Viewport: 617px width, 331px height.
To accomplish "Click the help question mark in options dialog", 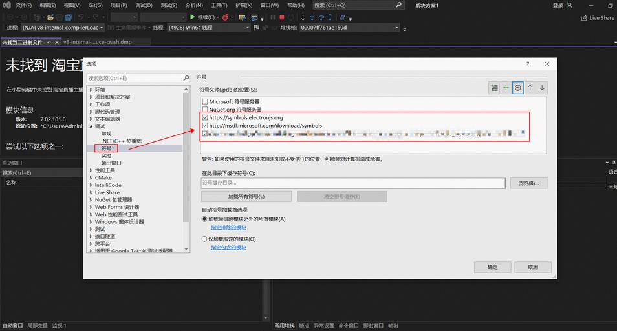I will tap(528, 64).
